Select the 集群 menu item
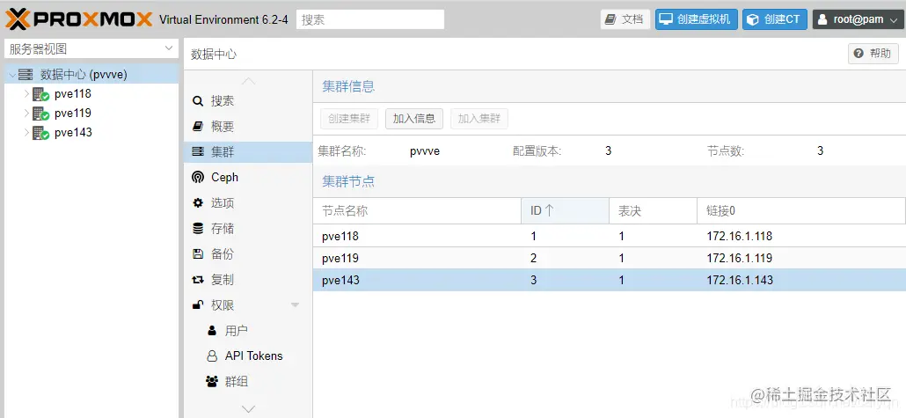Screen dimensions: 906x418 click(248, 152)
